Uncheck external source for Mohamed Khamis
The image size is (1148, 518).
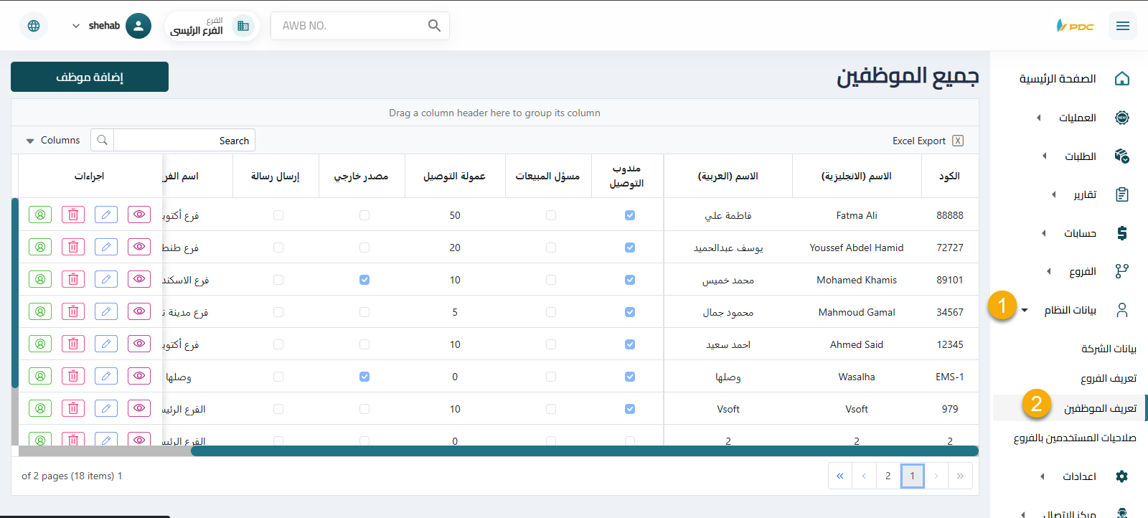tap(364, 280)
